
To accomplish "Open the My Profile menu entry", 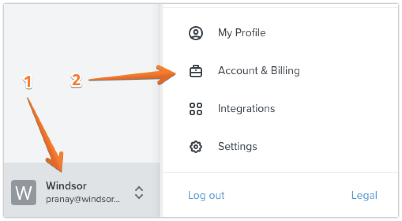I will (242, 33).
